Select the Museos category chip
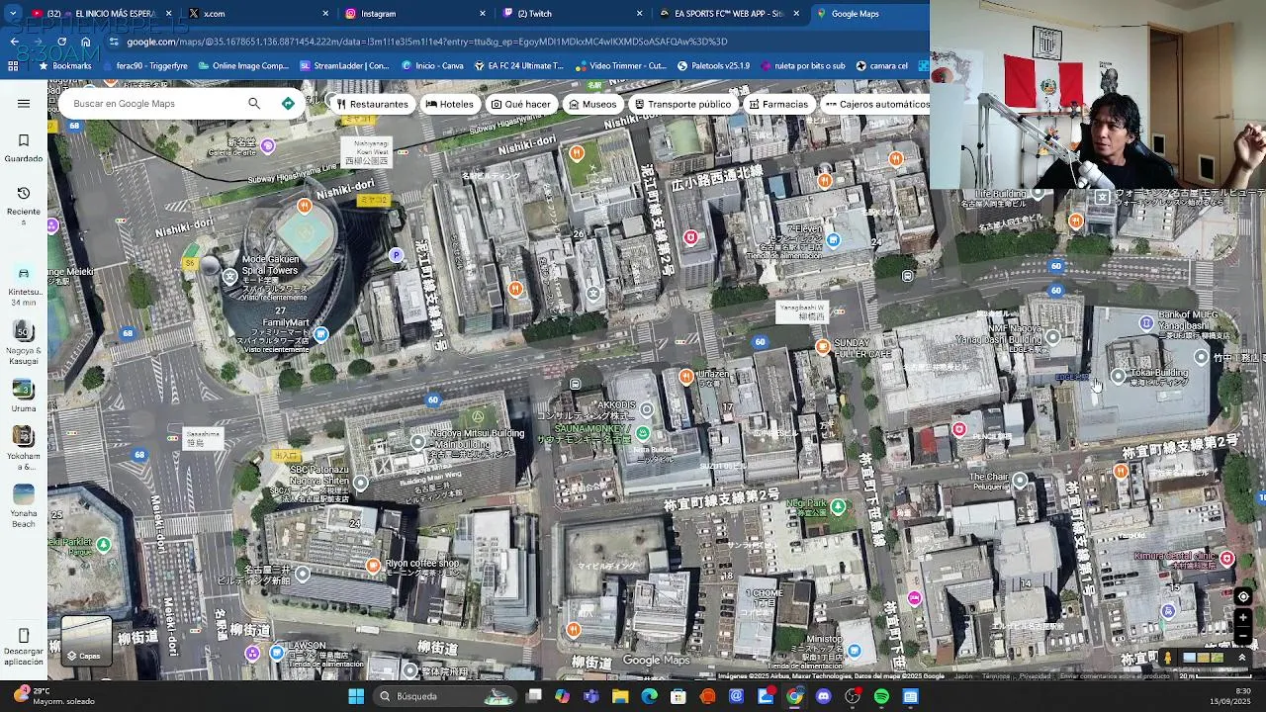The height and width of the screenshot is (712, 1266). pyautogui.click(x=592, y=104)
